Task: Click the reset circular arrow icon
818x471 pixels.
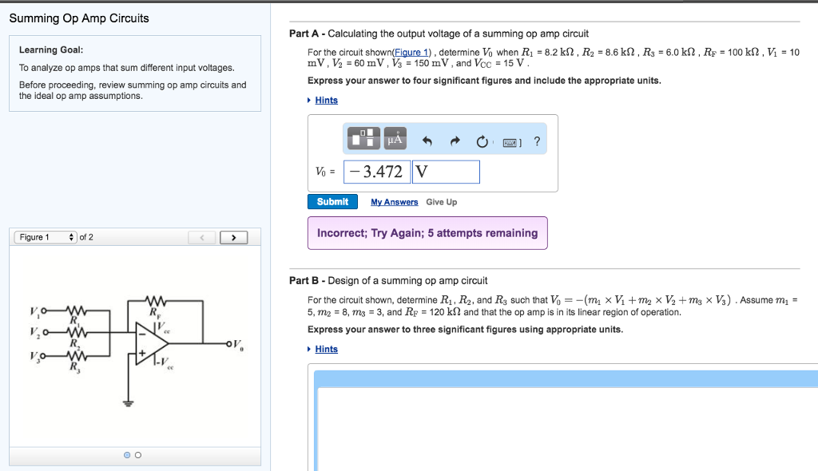Action: point(482,142)
